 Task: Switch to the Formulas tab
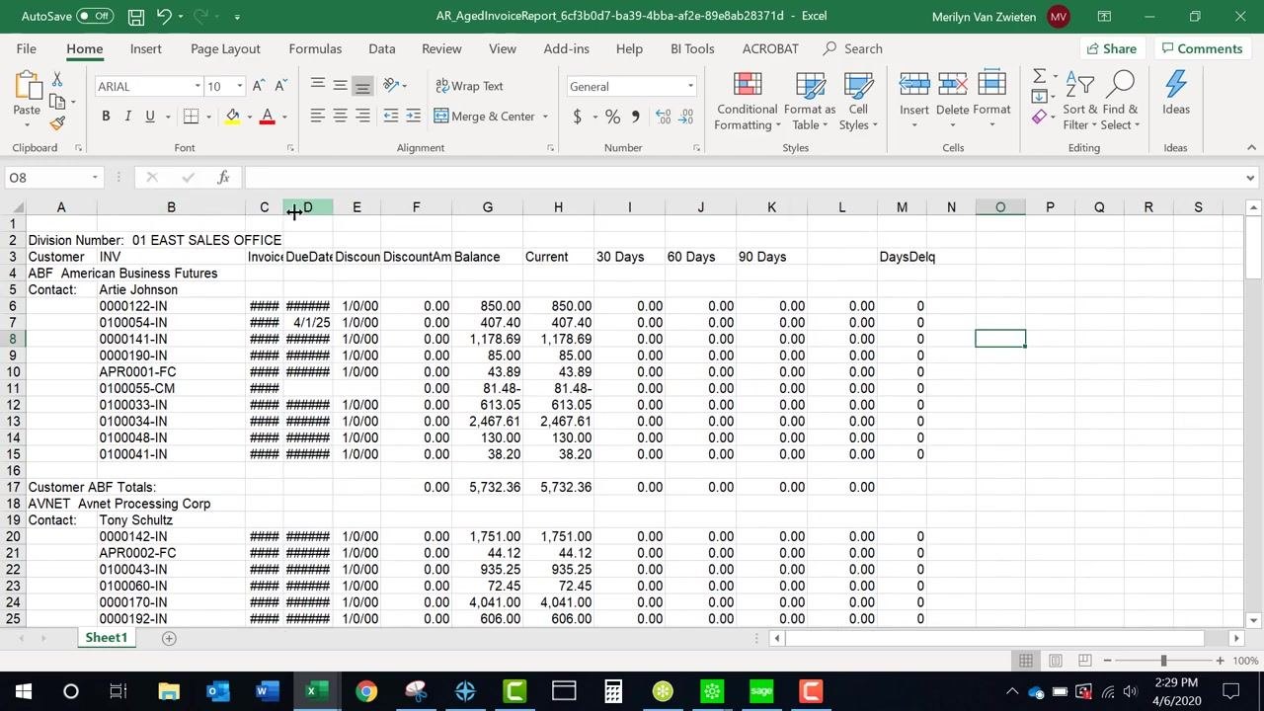315,48
